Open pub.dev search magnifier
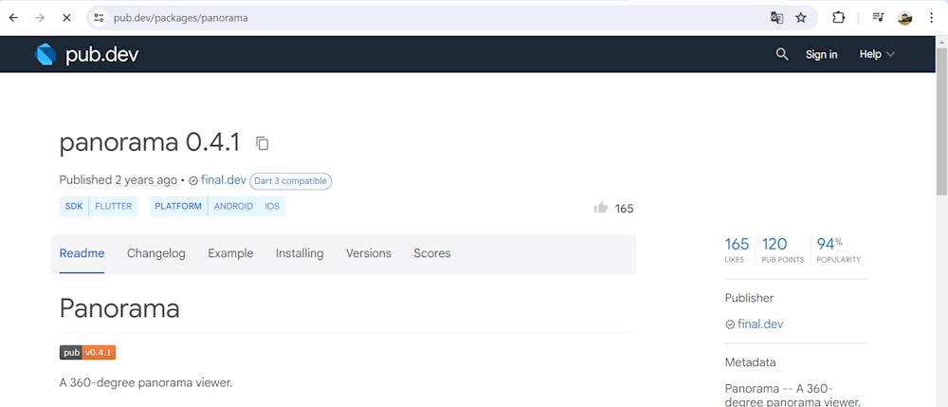Image resolution: width=948 pixels, height=407 pixels. tap(782, 54)
